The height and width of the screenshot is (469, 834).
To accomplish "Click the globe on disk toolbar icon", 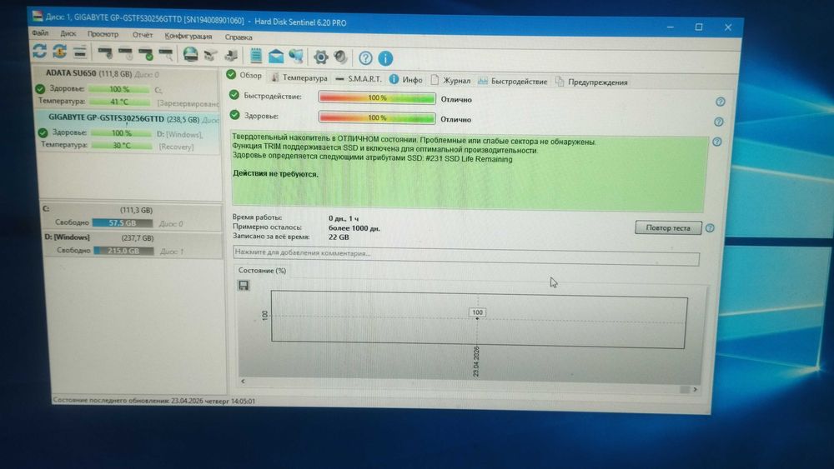I will (x=190, y=54).
